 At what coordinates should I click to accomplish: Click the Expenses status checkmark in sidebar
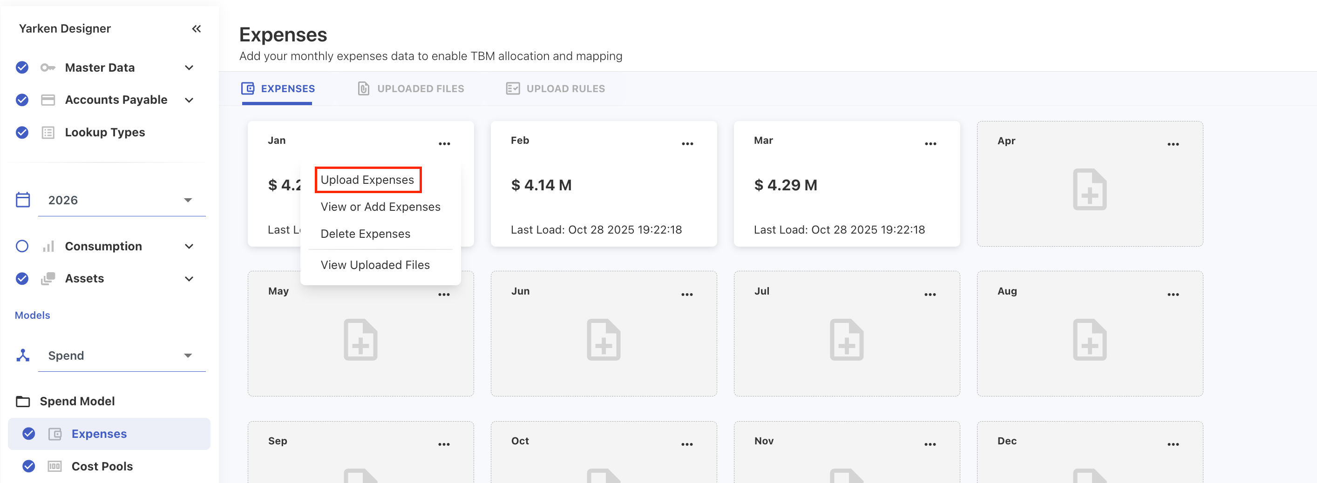pyautogui.click(x=28, y=434)
